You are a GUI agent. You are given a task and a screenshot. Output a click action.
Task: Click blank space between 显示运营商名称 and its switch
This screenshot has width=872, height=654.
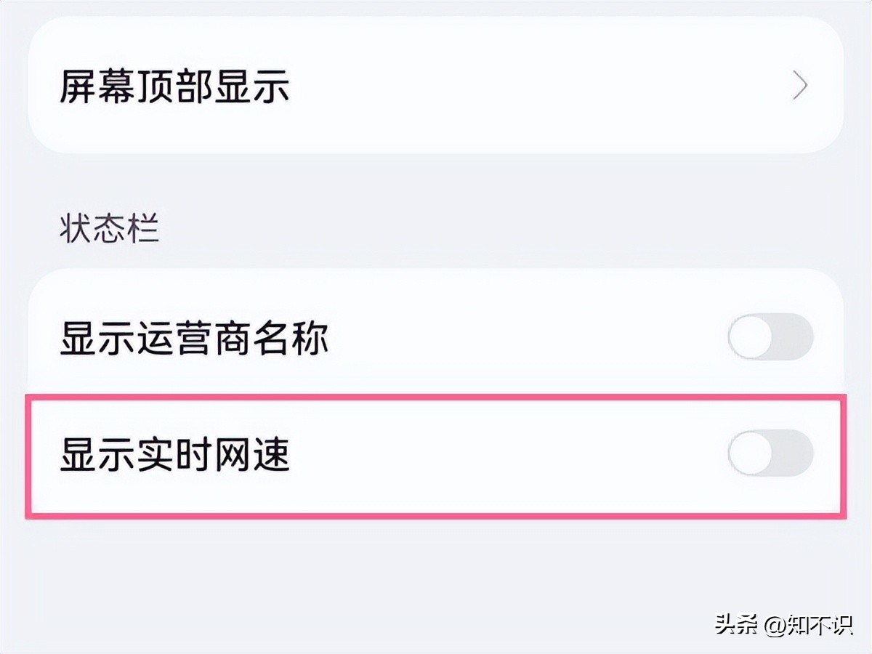tap(523, 338)
